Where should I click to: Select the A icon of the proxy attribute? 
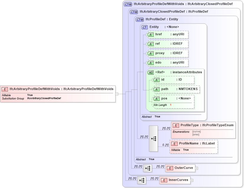pos(150,53)
